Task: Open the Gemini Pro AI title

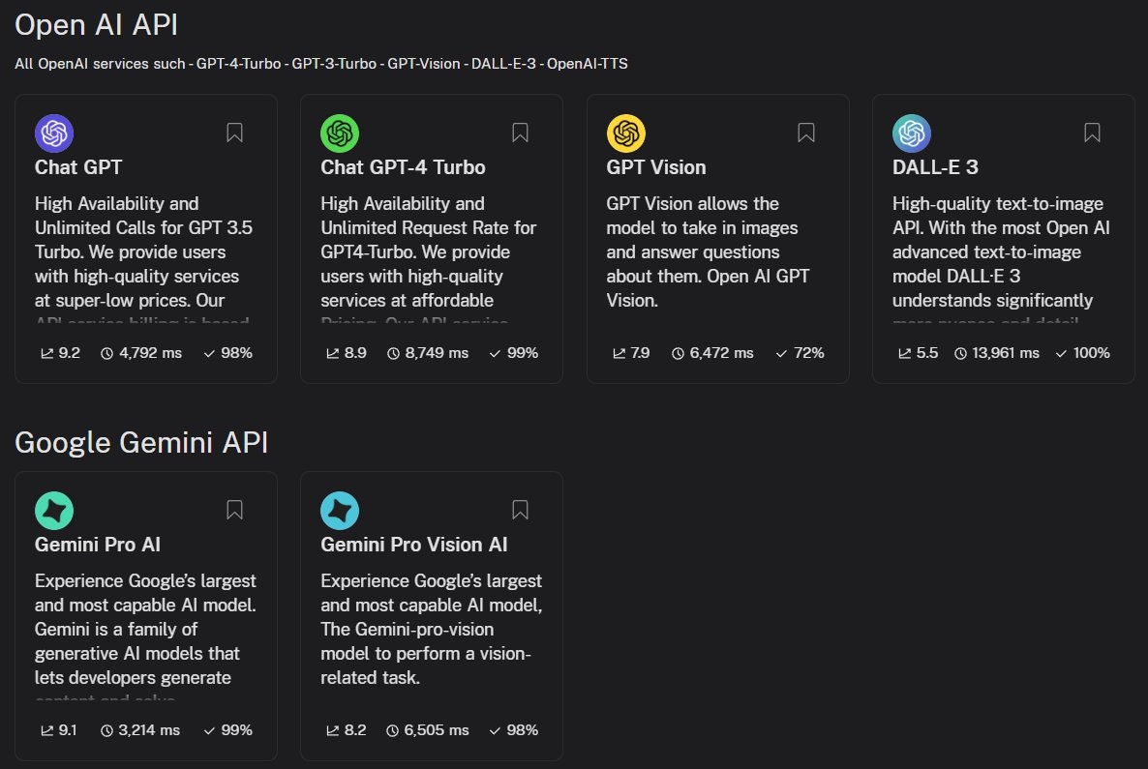Action: (98, 545)
